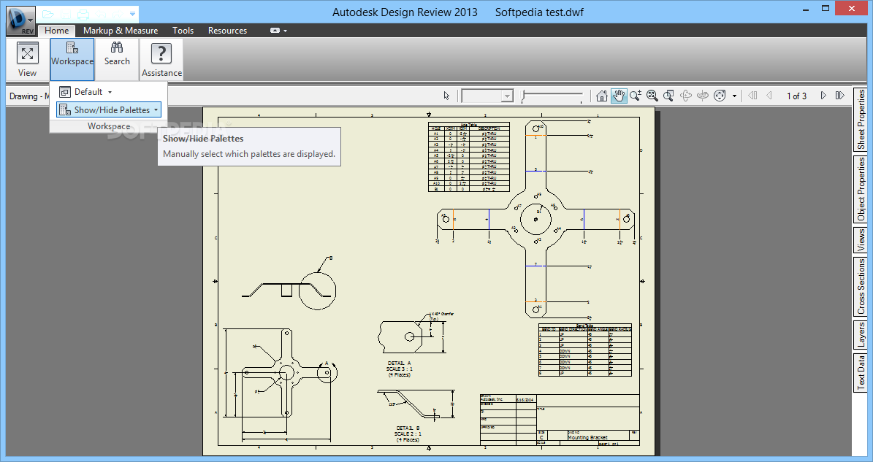
Task: Click the Mounting Bracket title block text
Action: 587,437
